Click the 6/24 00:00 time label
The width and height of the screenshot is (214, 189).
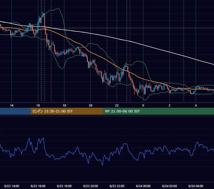point(143,186)
